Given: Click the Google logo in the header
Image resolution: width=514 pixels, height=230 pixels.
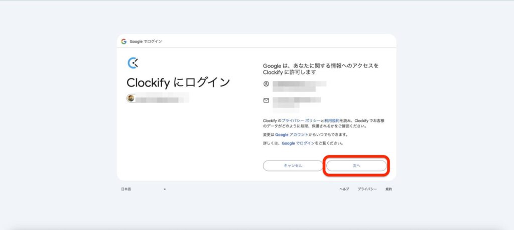Looking at the screenshot, I should (x=123, y=41).
